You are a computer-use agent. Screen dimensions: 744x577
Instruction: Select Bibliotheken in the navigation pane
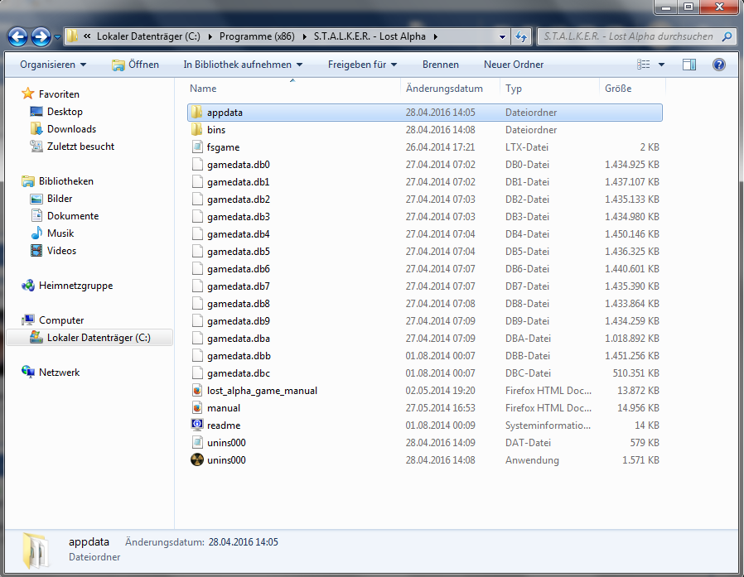(66, 181)
